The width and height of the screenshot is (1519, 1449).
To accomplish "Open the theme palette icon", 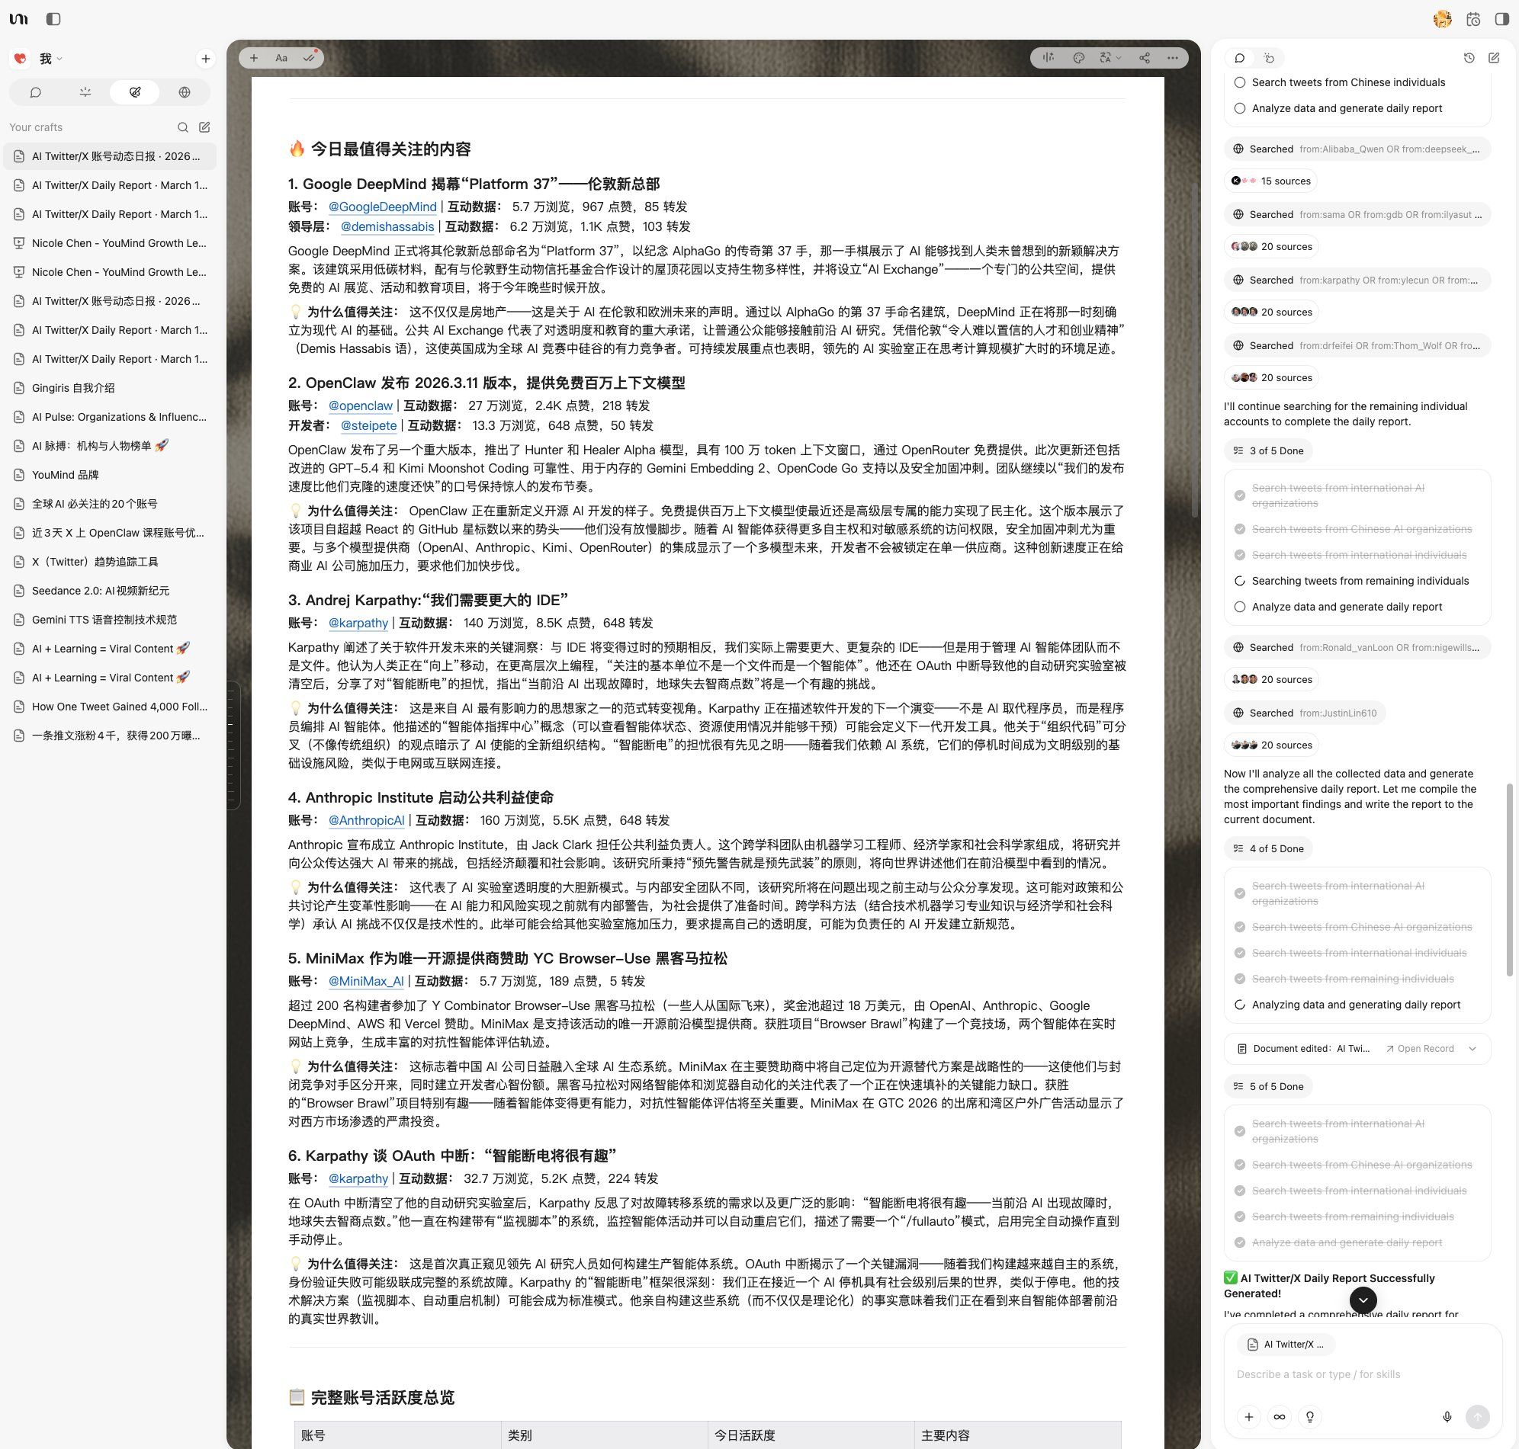I will coord(1078,58).
